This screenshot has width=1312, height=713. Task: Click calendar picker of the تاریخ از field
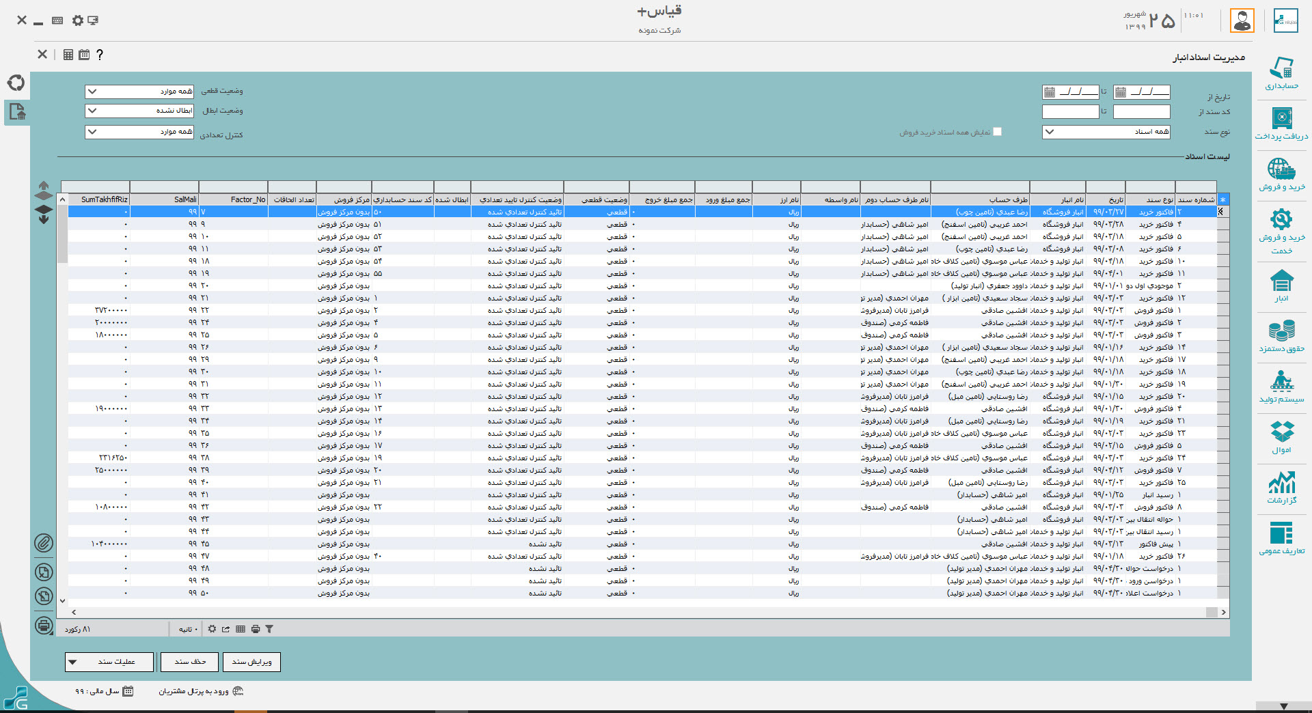1121,92
